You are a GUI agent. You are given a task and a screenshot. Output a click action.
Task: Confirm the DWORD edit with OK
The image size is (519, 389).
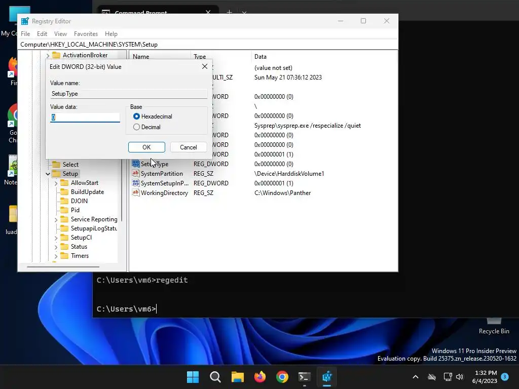146,147
